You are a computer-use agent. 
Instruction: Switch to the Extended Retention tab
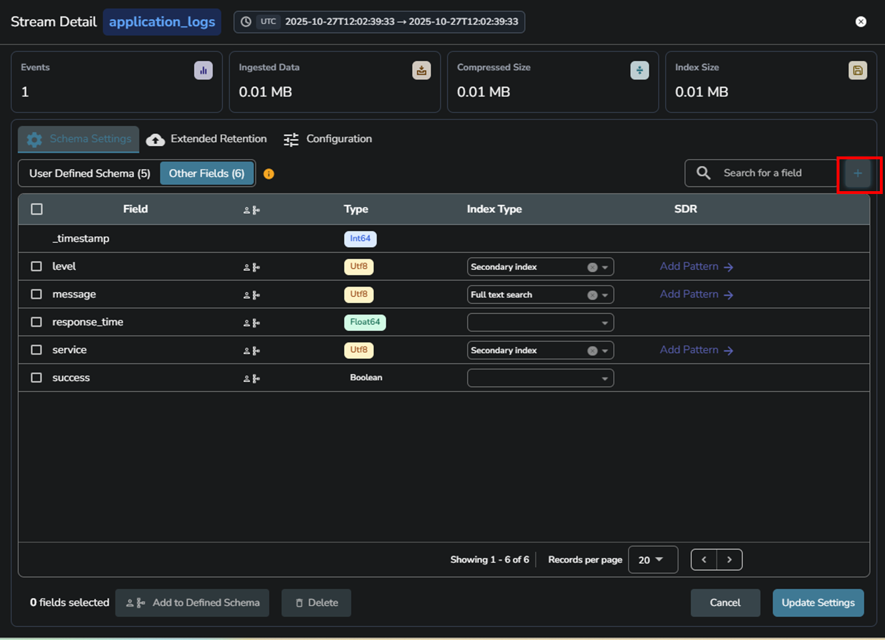pyautogui.click(x=207, y=139)
